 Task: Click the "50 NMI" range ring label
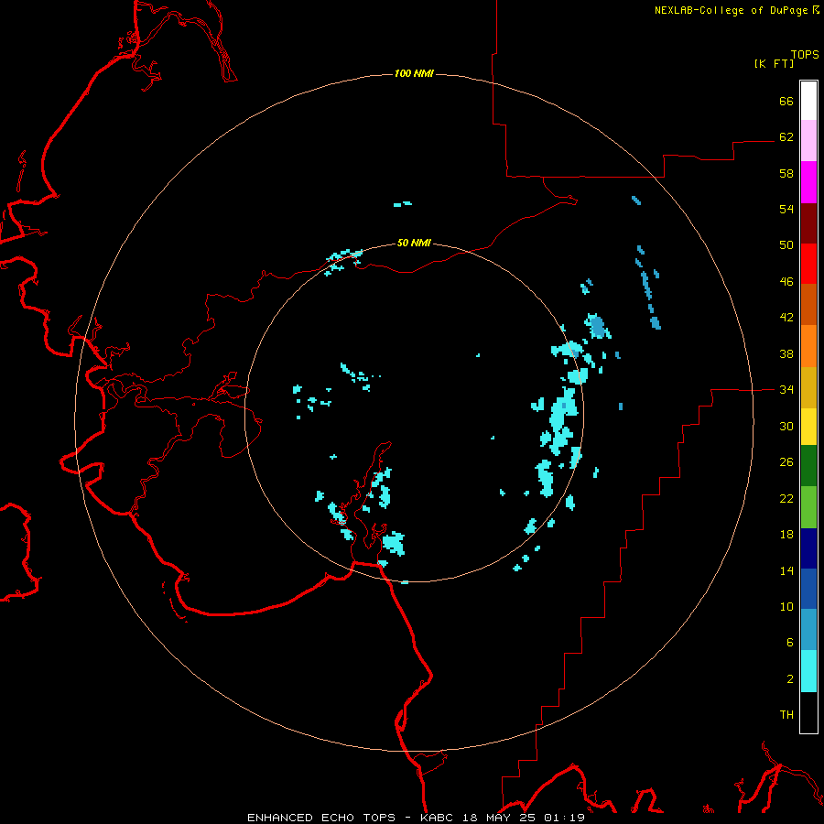pos(414,243)
